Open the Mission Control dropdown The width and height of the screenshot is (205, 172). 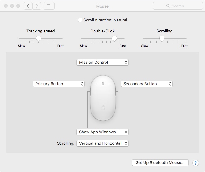click(x=102, y=63)
